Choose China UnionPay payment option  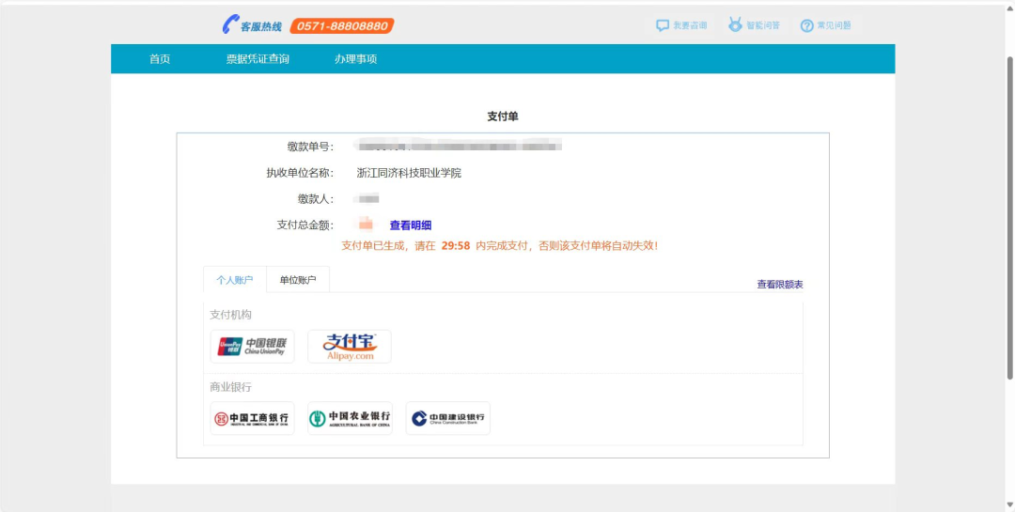coord(252,347)
